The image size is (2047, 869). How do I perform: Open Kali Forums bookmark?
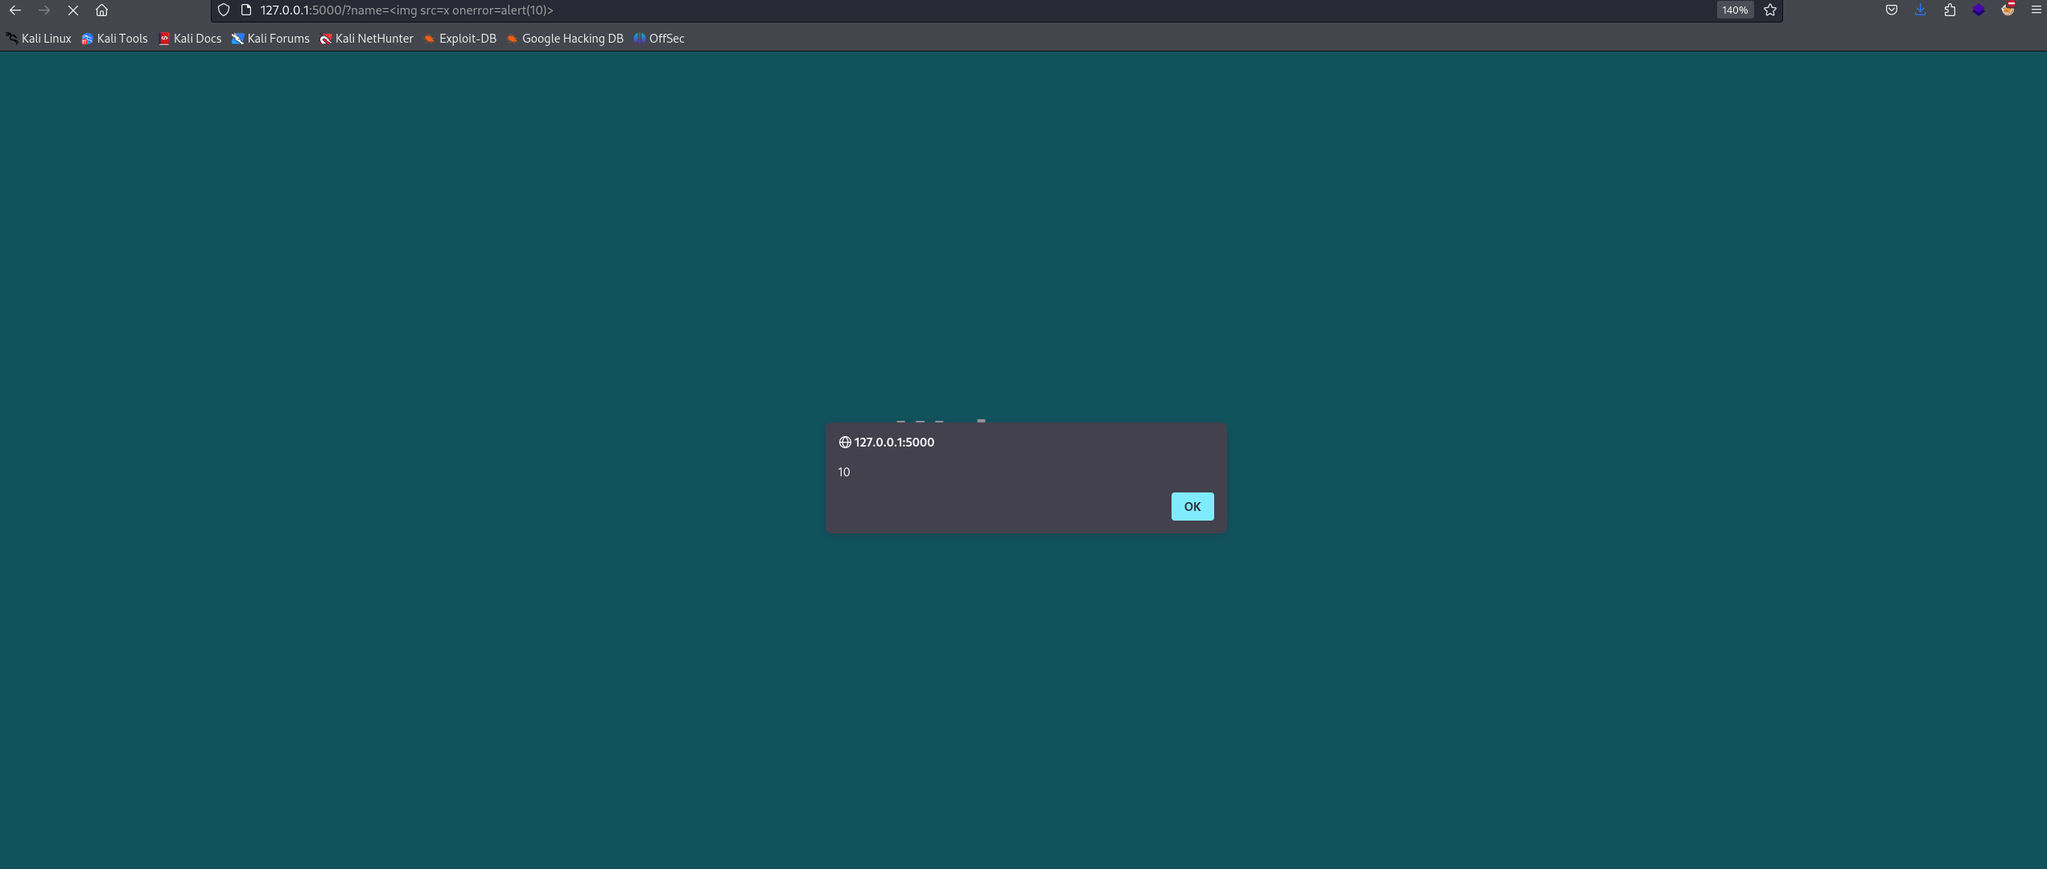click(270, 39)
